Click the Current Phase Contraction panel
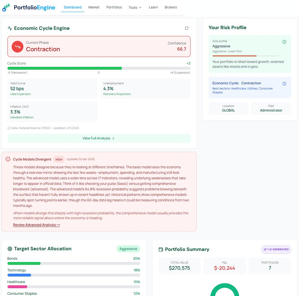The width and height of the screenshot is (299, 296). coord(99,46)
